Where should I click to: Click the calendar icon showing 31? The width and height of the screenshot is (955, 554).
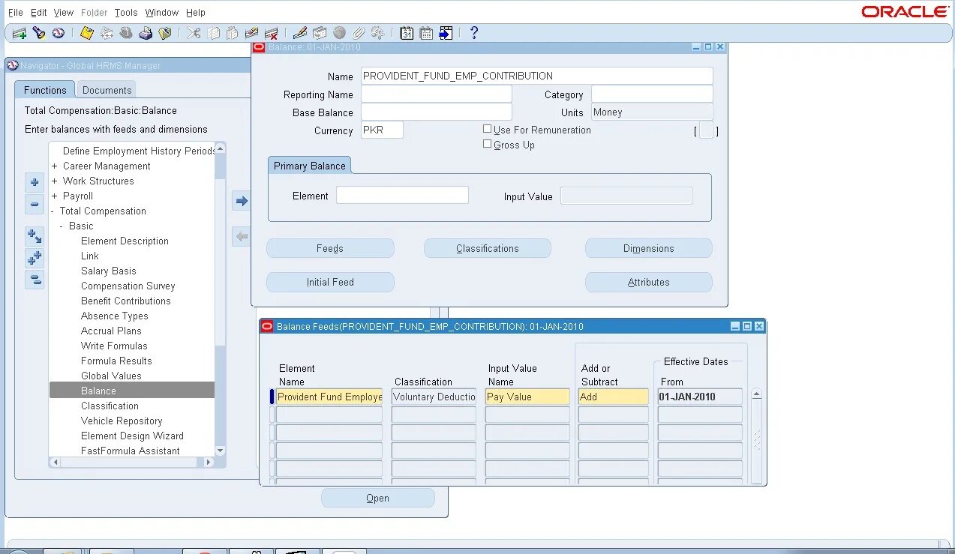(x=407, y=33)
